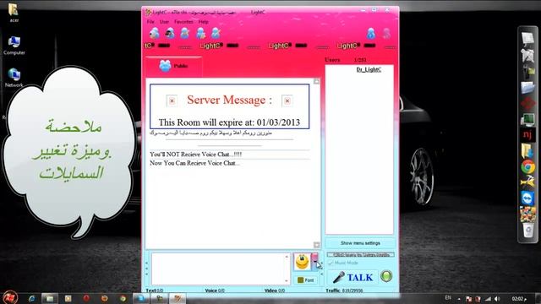Open the Favorites menu

(x=183, y=22)
